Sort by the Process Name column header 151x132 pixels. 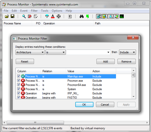(x=17, y=23)
